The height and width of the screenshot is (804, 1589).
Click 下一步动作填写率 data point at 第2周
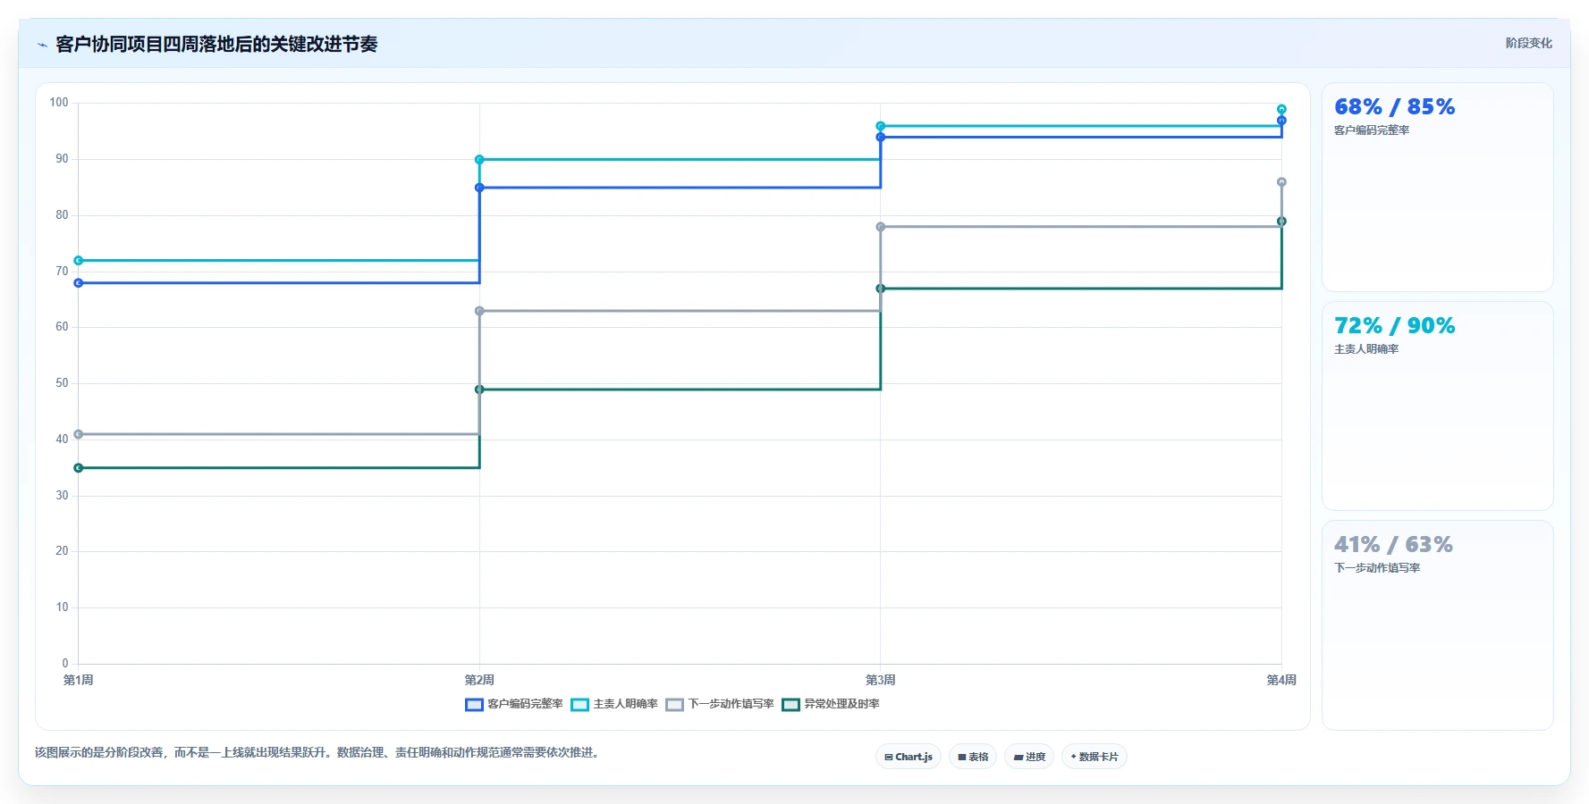[x=479, y=311]
